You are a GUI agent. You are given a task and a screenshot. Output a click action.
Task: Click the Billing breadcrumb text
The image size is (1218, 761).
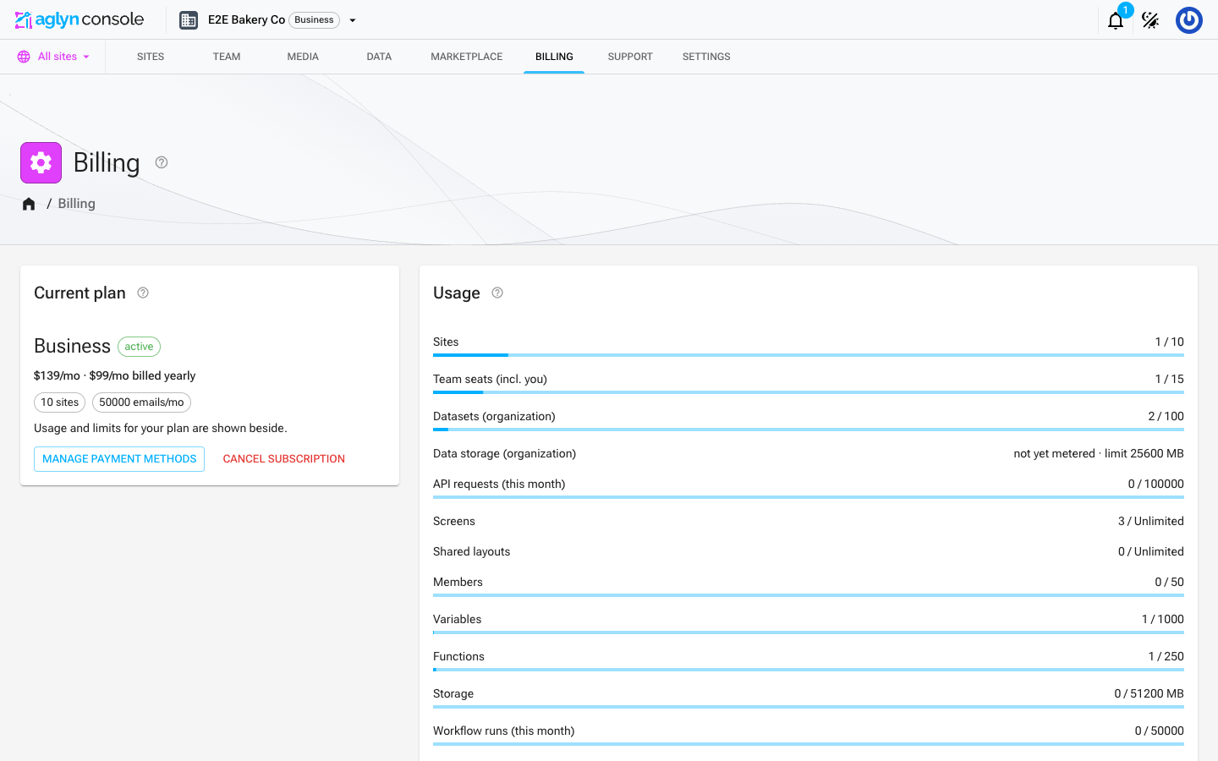(76, 204)
